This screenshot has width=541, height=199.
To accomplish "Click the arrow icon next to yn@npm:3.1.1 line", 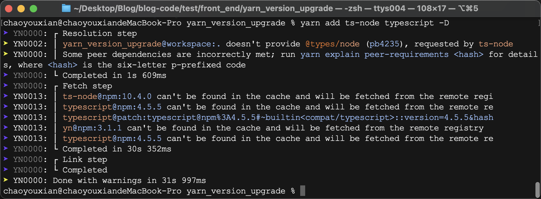I will tap(6, 128).
